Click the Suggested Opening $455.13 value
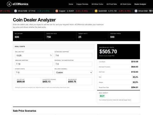The height and width of the screenshot is (115, 153). point(46,82)
